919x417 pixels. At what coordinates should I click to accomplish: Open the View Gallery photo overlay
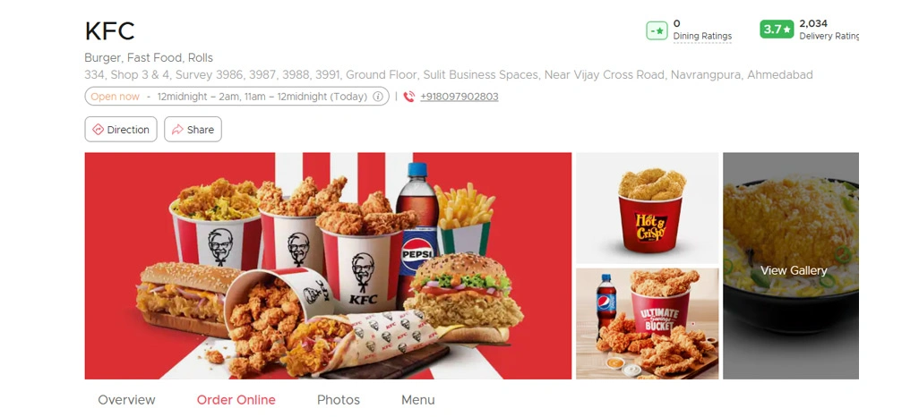pyautogui.click(x=791, y=266)
